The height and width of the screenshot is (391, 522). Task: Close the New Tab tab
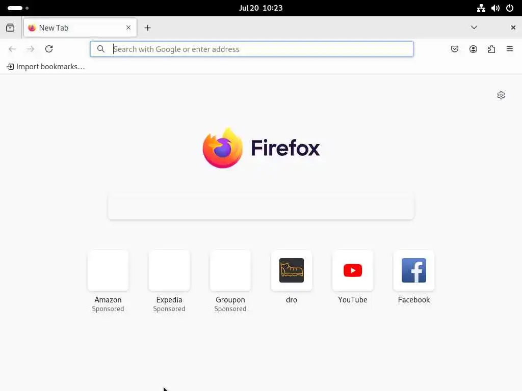coord(128,27)
